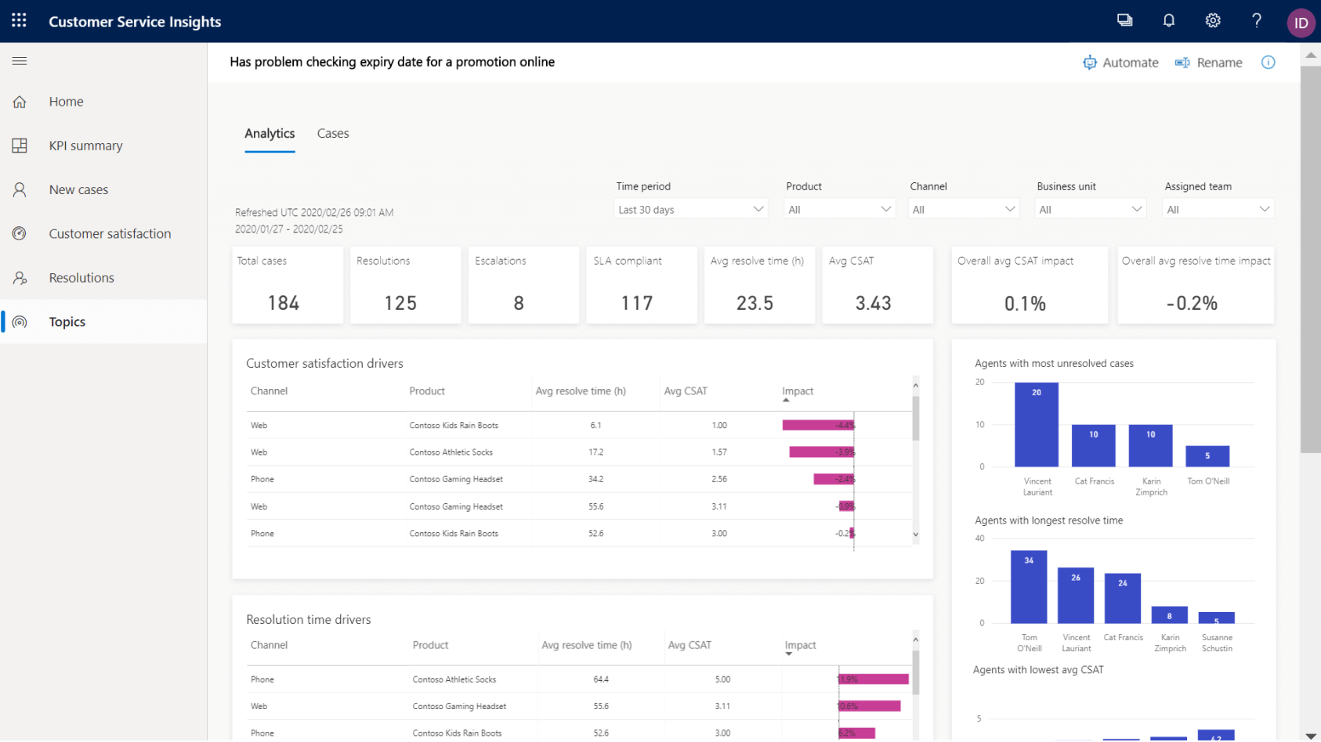Click the Automate button
The width and height of the screenshot is (1321, 742).
(x=1120, y=63)
